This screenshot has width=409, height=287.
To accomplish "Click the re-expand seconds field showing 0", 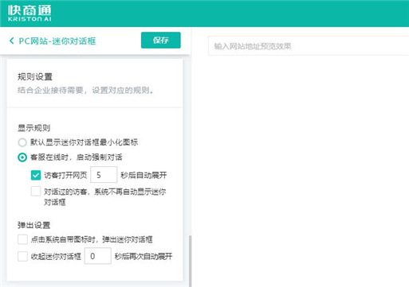I will tap(98, 256).
